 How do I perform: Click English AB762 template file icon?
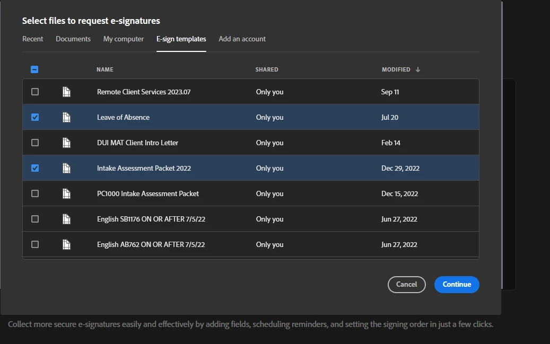point(66,244)
